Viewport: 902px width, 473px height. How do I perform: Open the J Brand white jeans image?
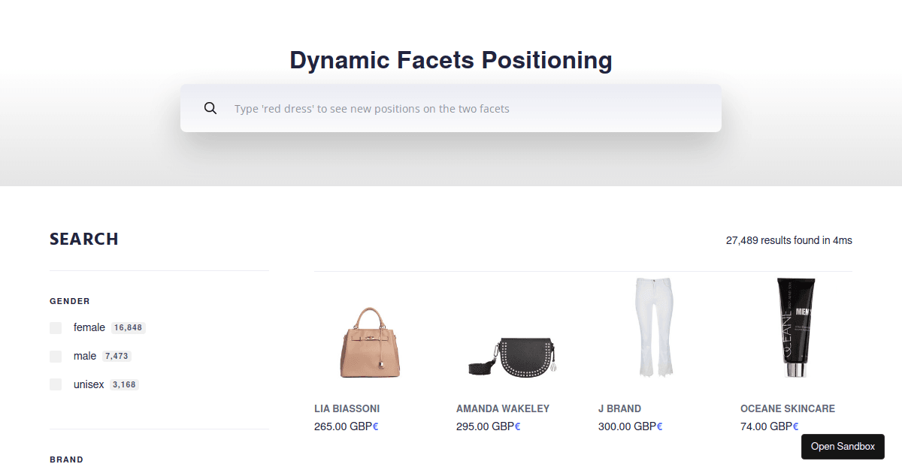pos(652,328)
